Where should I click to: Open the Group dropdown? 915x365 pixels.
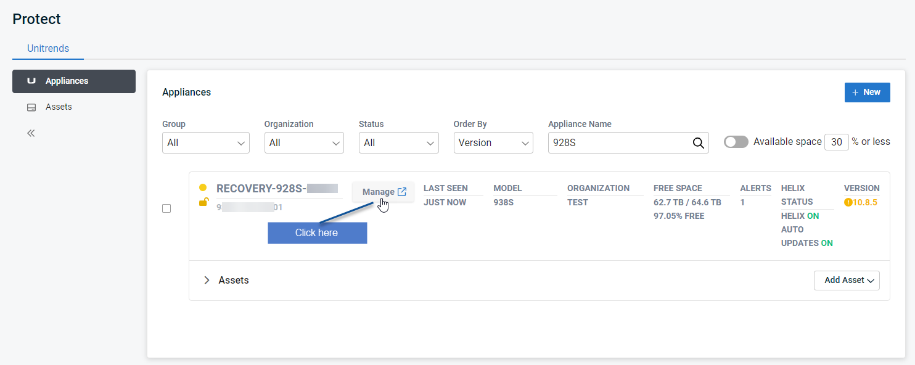[x=206, y=142]
